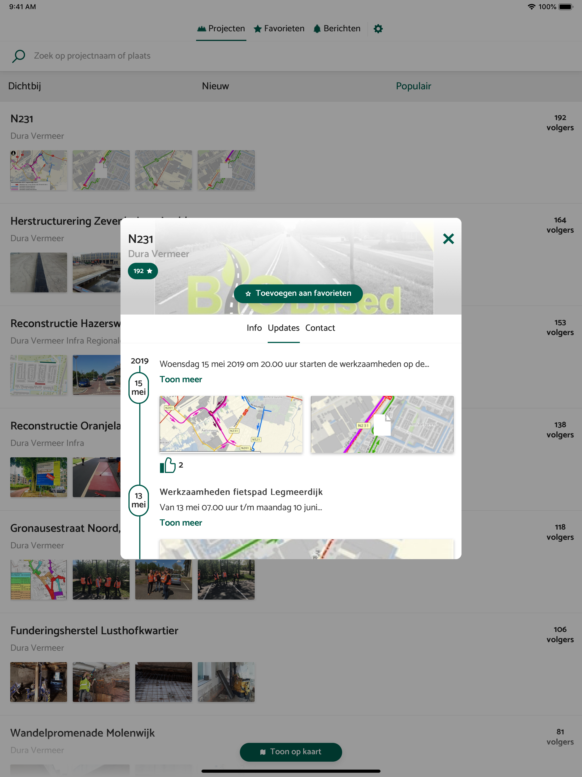Open first N231 map thumbnail in list

[x=39, y=170]
